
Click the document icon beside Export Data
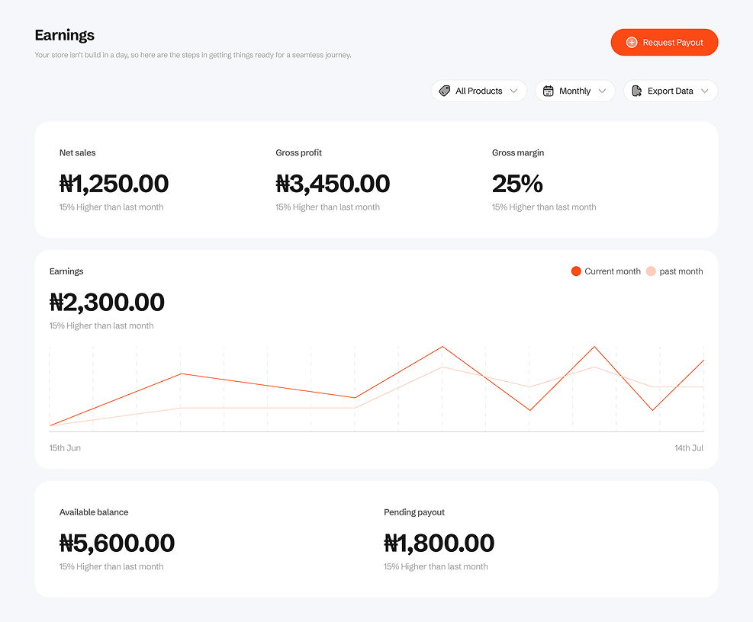(636, 91)
